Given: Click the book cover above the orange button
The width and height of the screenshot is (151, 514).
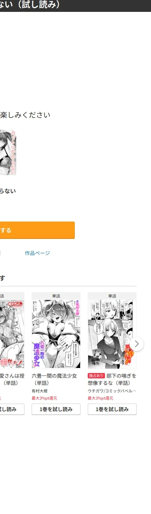Looking at the screenshot, I should click(x=8, y=152).
